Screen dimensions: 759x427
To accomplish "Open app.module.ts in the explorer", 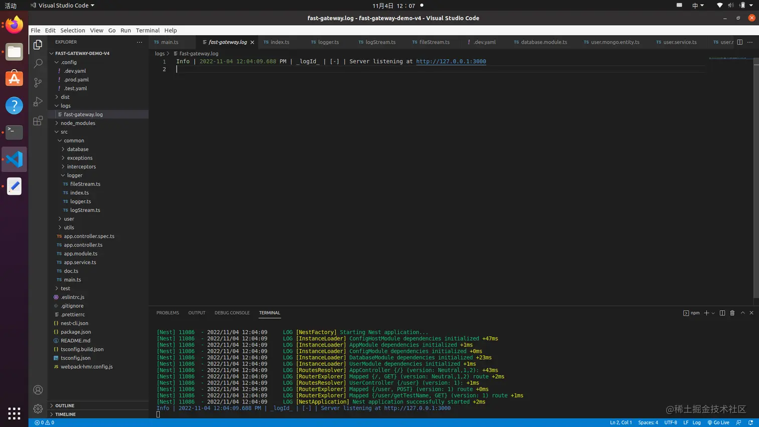I will click(80, 253).
